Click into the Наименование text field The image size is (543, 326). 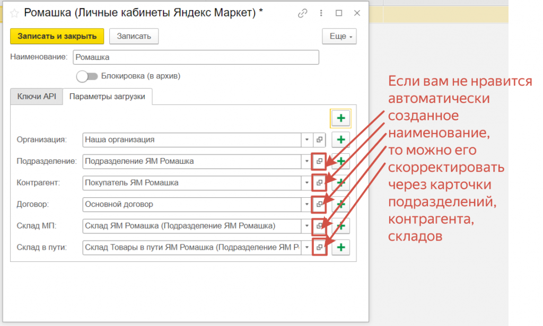tap(196, 57)
